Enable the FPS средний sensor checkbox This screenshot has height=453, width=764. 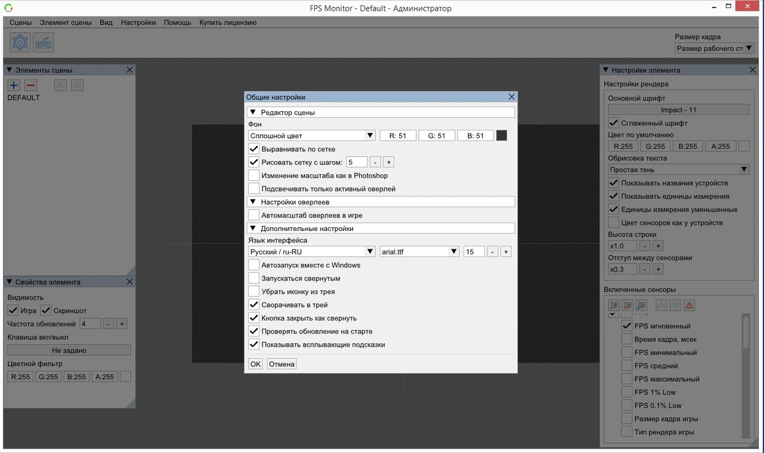coord(626,366)
